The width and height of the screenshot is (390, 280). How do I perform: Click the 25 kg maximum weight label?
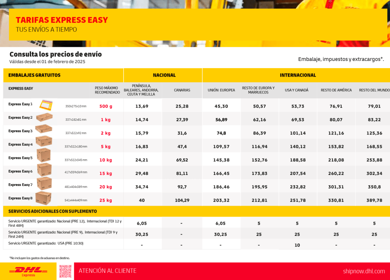(x=105, y=200)
